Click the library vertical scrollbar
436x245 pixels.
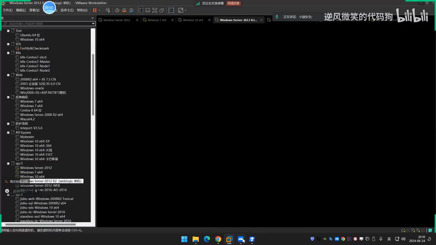93,85
